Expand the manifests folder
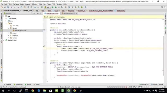 pyautogui.click(x=6, y=18)
